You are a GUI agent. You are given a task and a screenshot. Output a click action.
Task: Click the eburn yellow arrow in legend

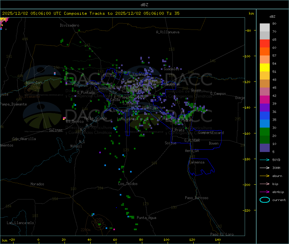click(265, 176)
